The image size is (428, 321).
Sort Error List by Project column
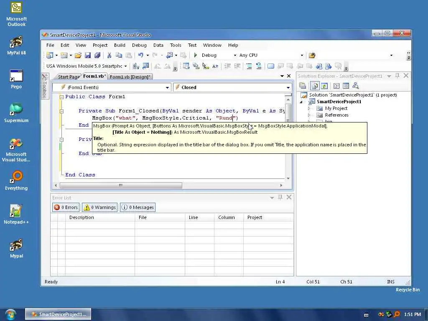pyautogui.click(x=268, y=217)
